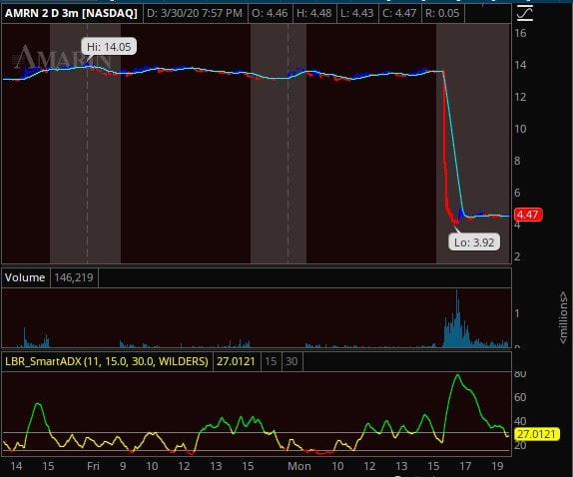Click the 16 price axis label
Viewport: 573px width, 477px height.
coord(520,33)
